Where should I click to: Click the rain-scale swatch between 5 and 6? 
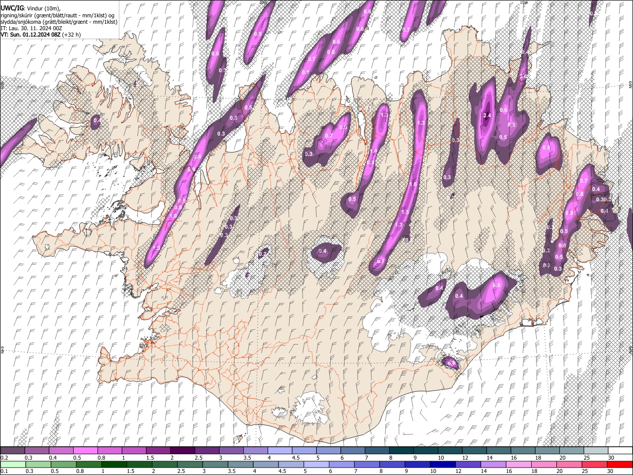[316, 464]
